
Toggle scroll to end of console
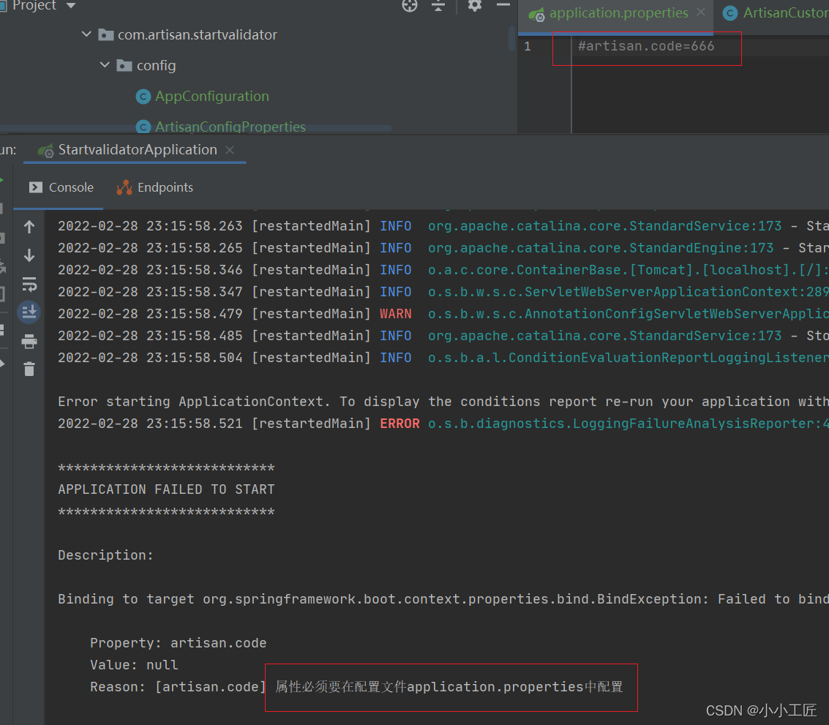pyautogui.click(x=29, y=312)
